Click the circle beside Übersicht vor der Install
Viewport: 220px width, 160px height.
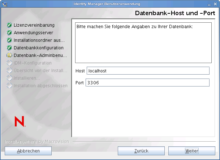(x=9, y=70)
